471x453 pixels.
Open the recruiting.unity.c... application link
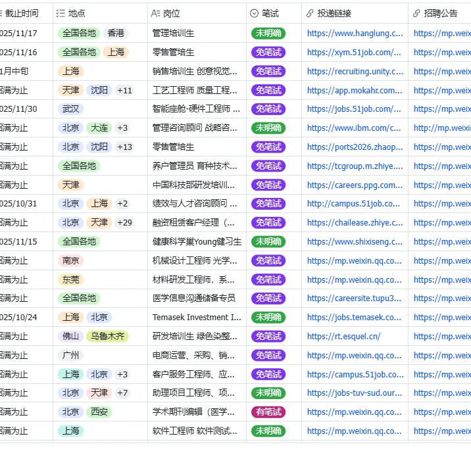[355, 71]
